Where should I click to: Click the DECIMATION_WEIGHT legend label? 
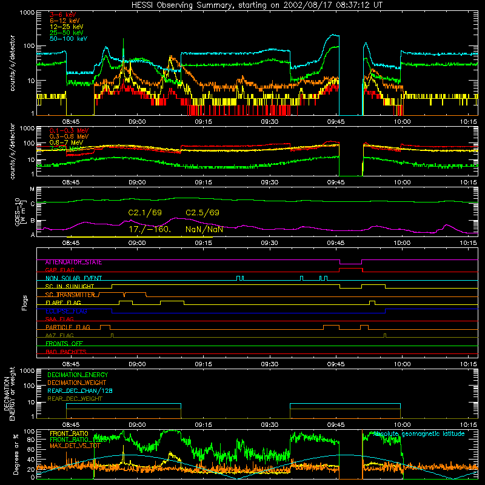click(77, 383)
